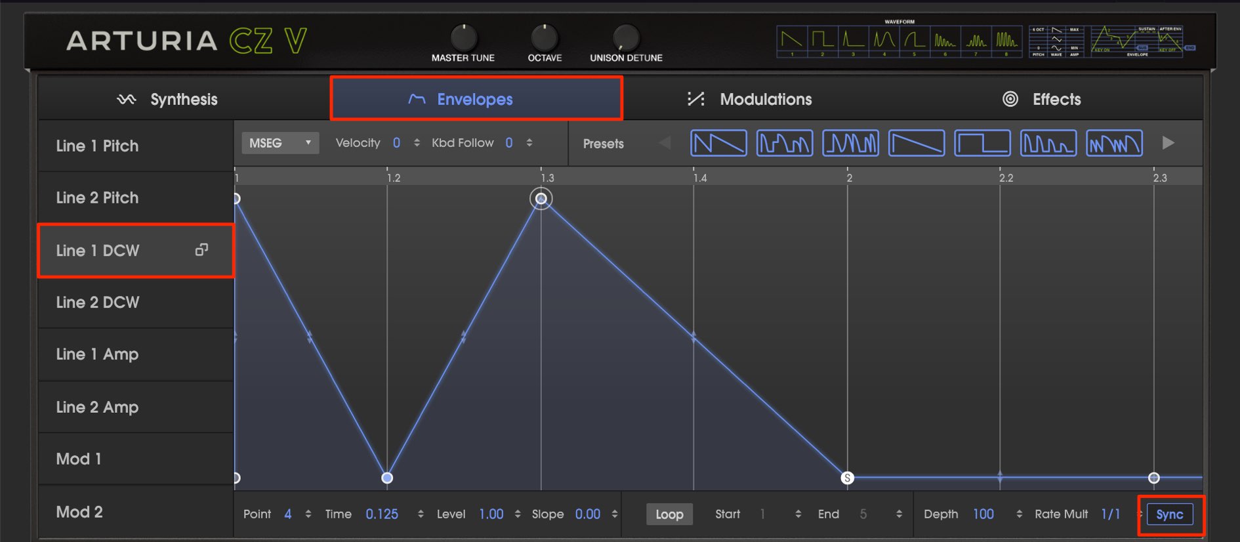Open the Mod 1 envelope
1240x542 pixels.
coord(136,459)
